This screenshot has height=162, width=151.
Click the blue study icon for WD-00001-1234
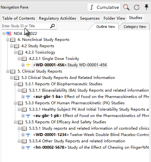28,135
